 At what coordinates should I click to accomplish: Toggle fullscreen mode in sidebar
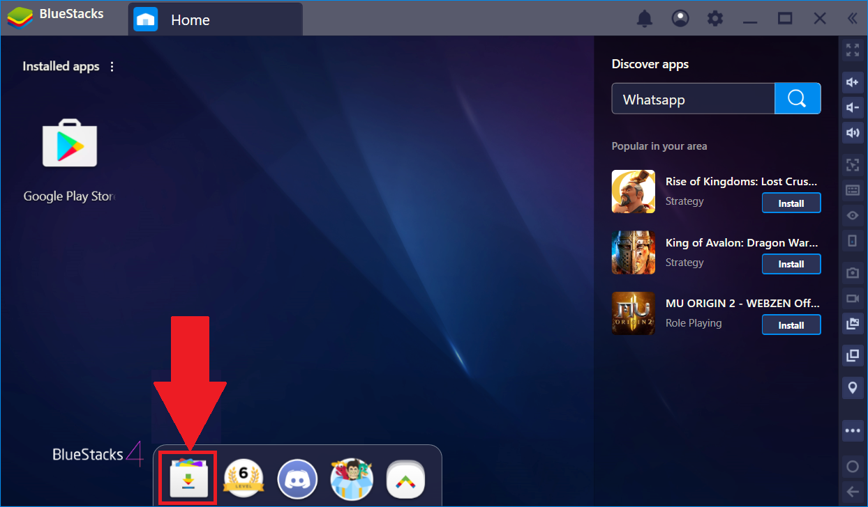coord(853,50)
